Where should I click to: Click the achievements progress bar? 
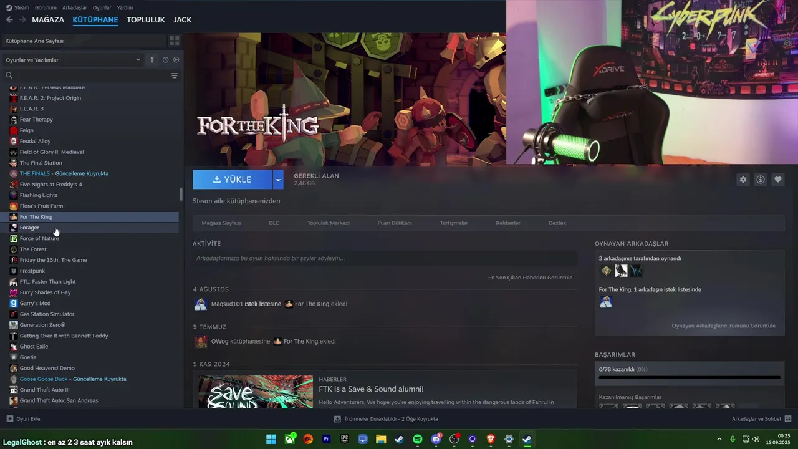click(690, 377)
